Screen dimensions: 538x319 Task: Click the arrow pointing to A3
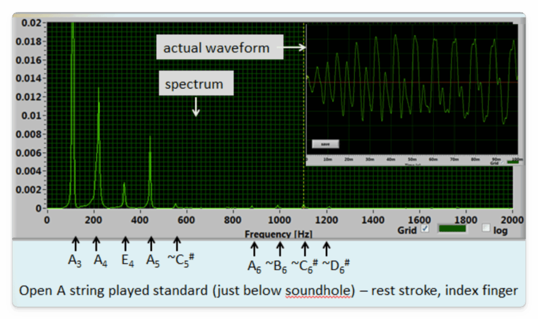[x=75, y=243]
